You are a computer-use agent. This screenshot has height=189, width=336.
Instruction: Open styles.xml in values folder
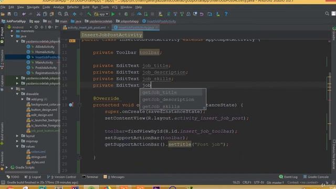38,162
